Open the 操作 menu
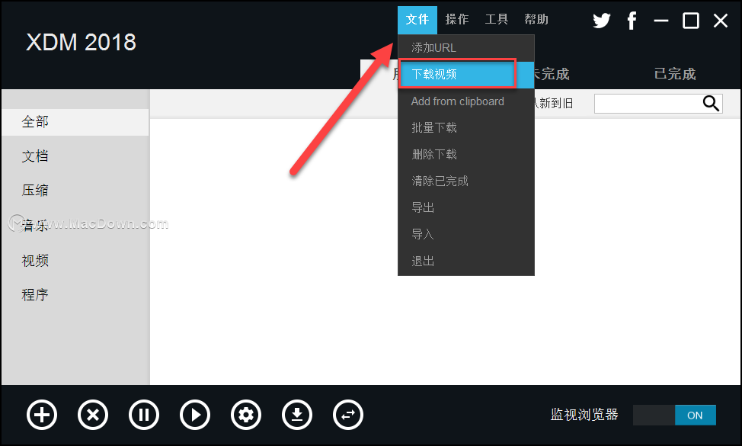Screen dimensions: 742x446 457,19
